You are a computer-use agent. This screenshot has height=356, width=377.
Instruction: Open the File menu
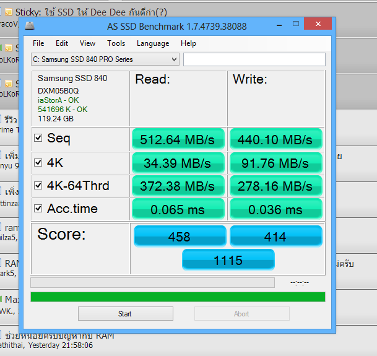pos(38,43)
